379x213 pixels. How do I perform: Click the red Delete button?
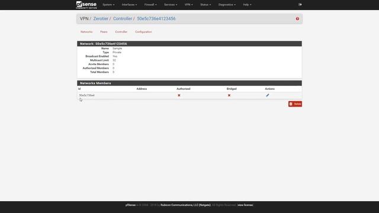pyautogui.click(x=295, y=104)
